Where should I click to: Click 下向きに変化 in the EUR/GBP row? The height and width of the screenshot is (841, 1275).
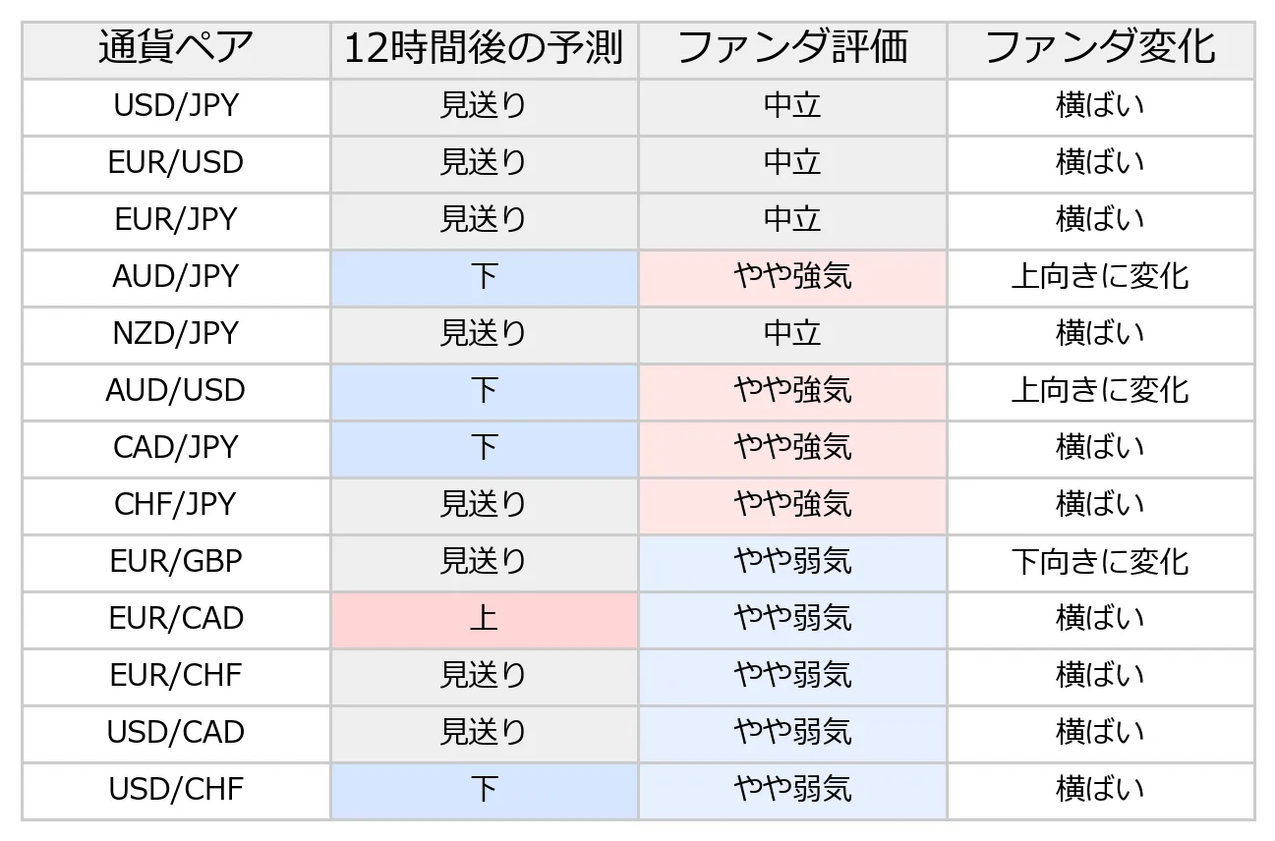1100,561
